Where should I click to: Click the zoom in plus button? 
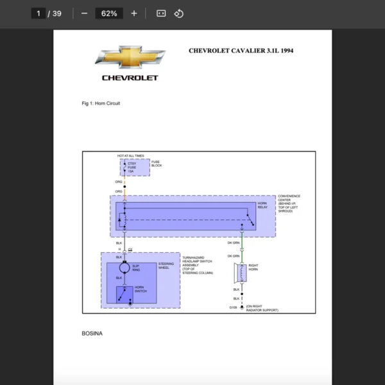pos(133,13)
